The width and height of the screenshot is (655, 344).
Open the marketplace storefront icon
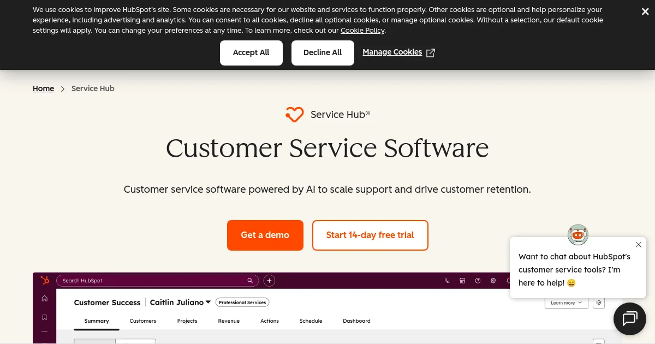coord(462,281)
